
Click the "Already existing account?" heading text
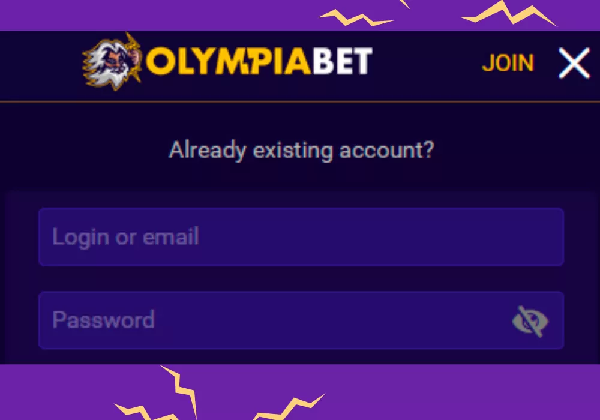click(301, 150)
